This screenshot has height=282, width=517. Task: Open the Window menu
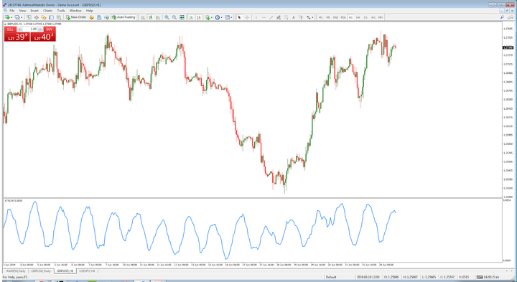pyautogui.click(x=75, y=11)
